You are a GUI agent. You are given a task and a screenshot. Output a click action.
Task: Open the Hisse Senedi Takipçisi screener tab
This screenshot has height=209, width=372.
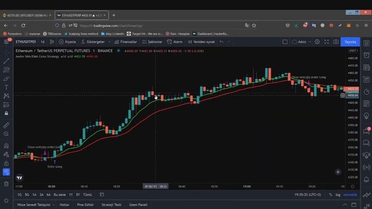[34, 205]
